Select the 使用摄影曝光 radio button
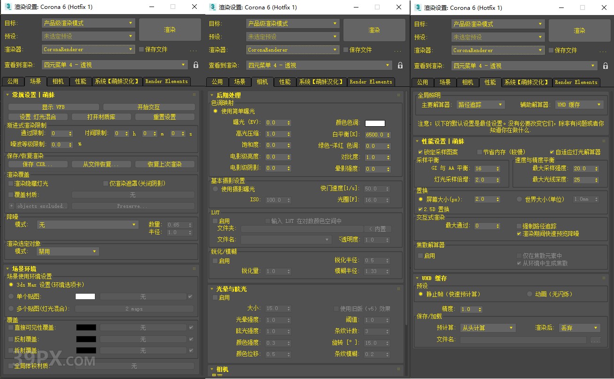The image size is (614, 379). [216, 189]
